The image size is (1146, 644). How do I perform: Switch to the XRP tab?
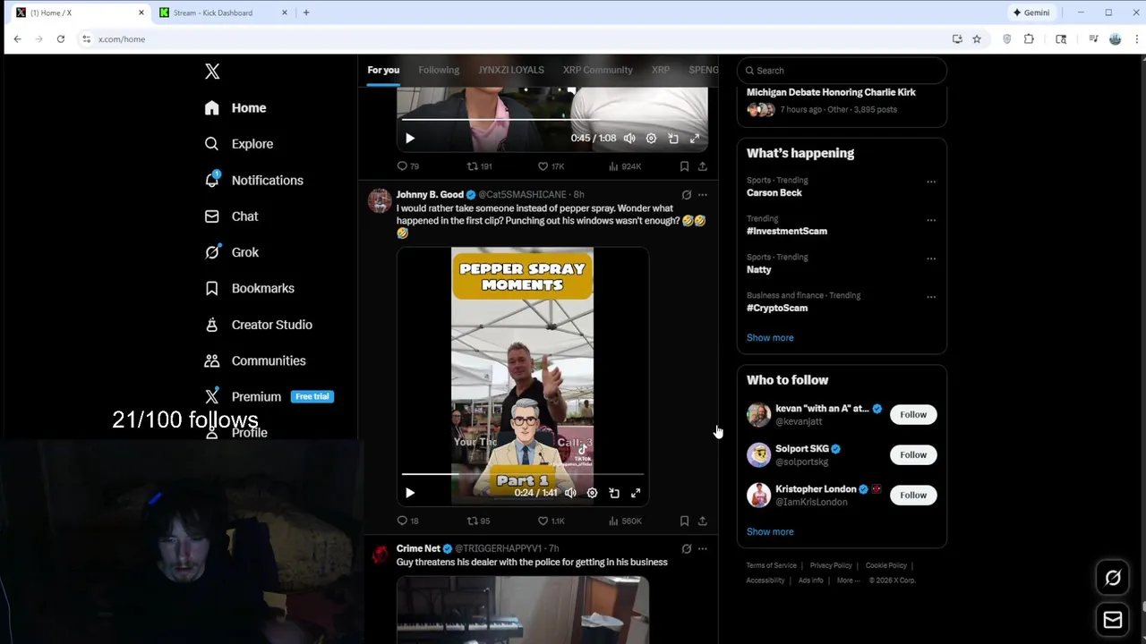(661, 70)
